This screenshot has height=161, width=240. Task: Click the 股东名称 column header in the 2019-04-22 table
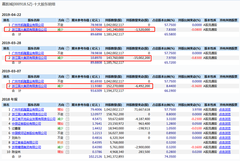(x=34, y=20)
